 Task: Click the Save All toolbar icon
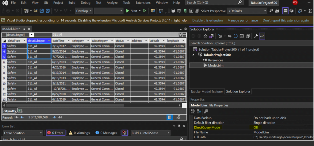pyautogui.click(x=48, y=11)
